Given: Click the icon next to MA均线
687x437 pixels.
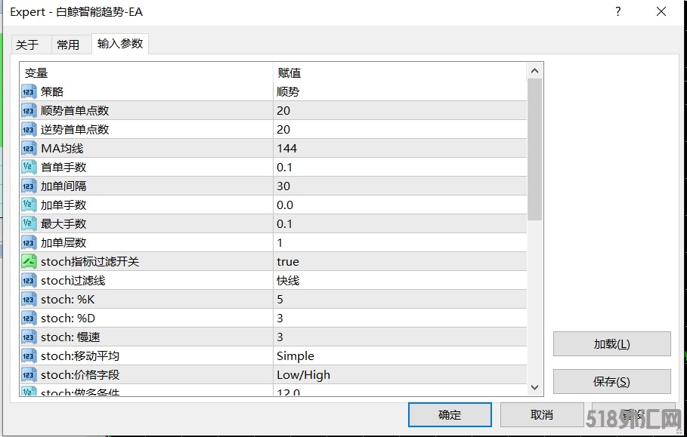Looking at the screenshot, I should (29, 148).
